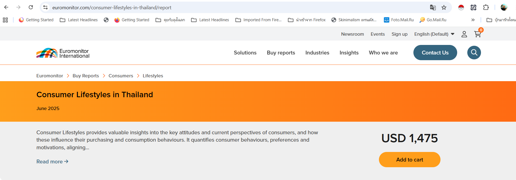Click the Euromonitor International logo
Viewport: 516px width, 180px height.
pyautogui.click(x=63, y=53)
